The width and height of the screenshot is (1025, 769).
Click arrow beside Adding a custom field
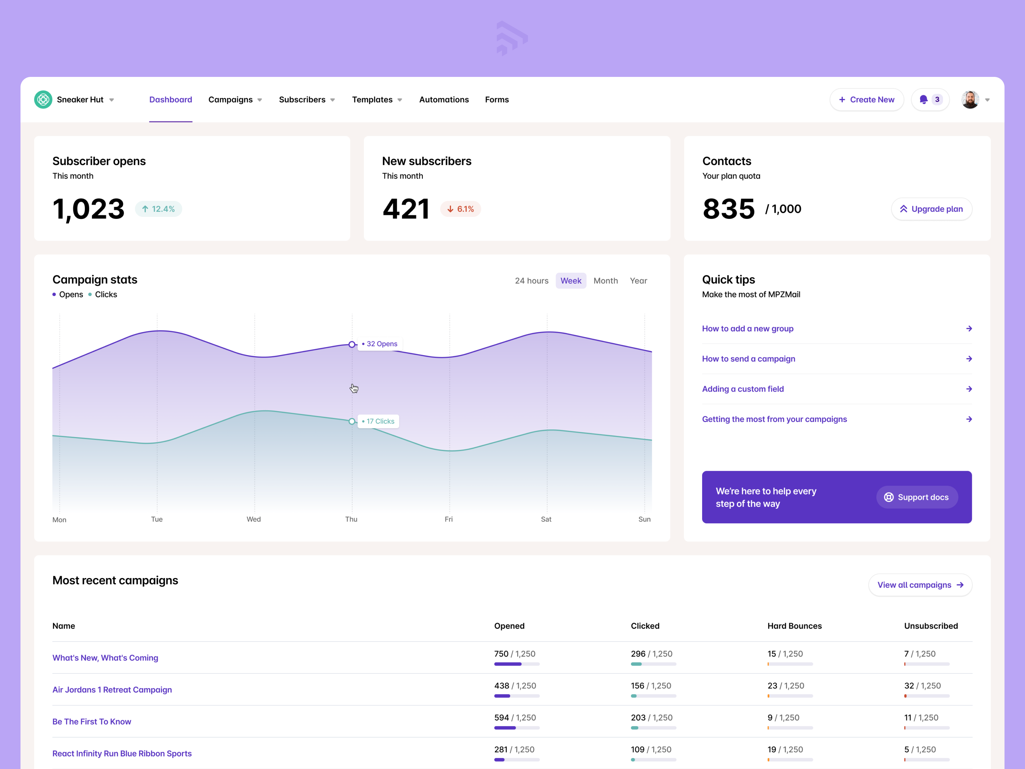point(969,389)
